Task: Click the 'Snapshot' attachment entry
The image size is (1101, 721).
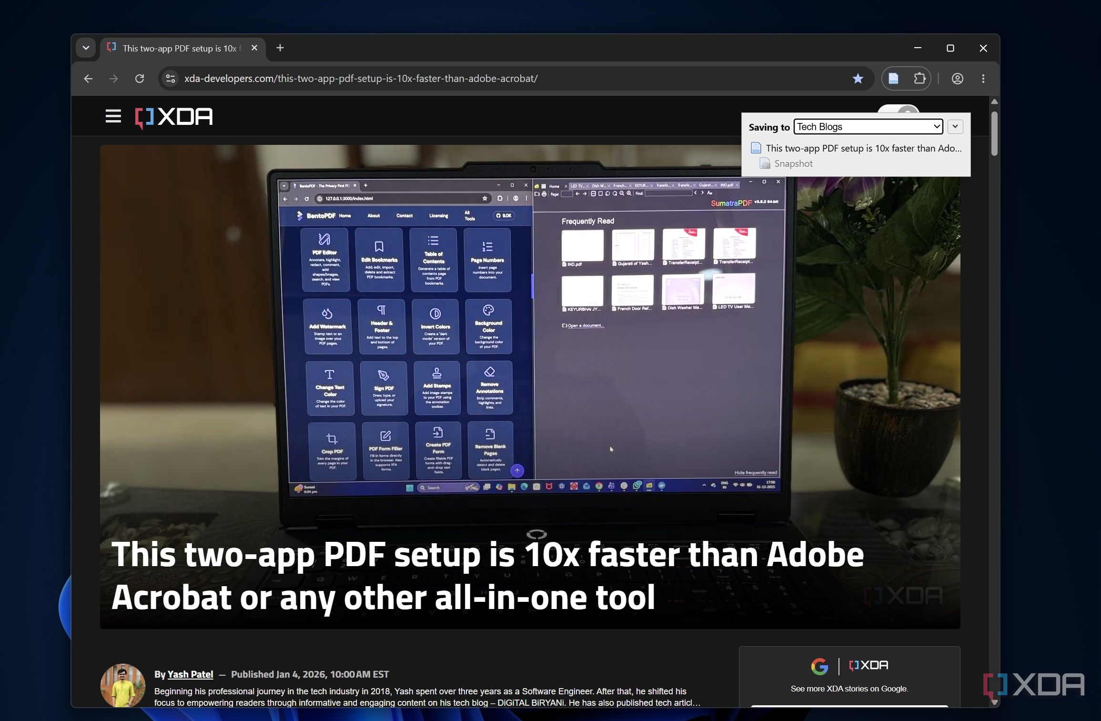Action: coord(786,163)
